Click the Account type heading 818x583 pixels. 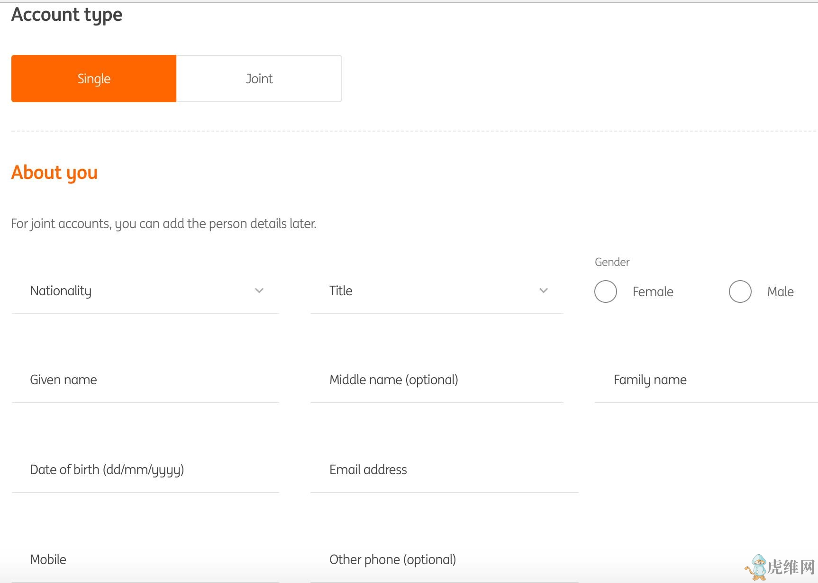[x=67, y=15]
